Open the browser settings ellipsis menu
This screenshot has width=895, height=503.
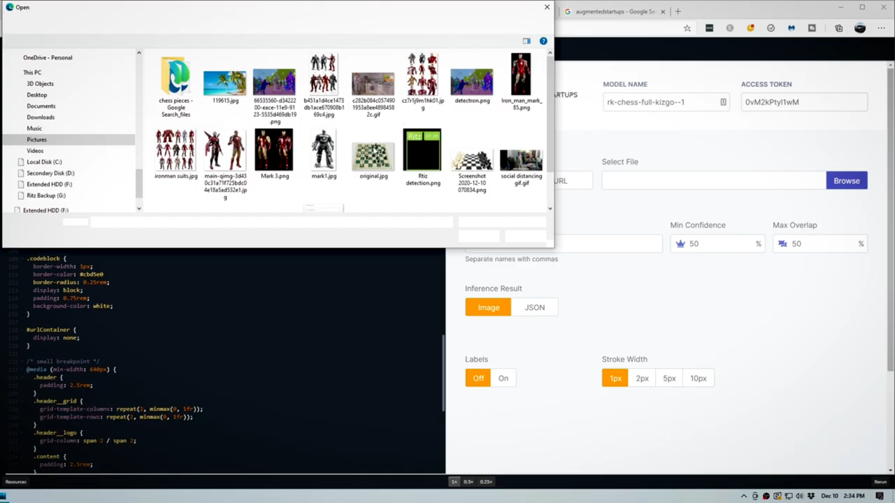[881, 28]
